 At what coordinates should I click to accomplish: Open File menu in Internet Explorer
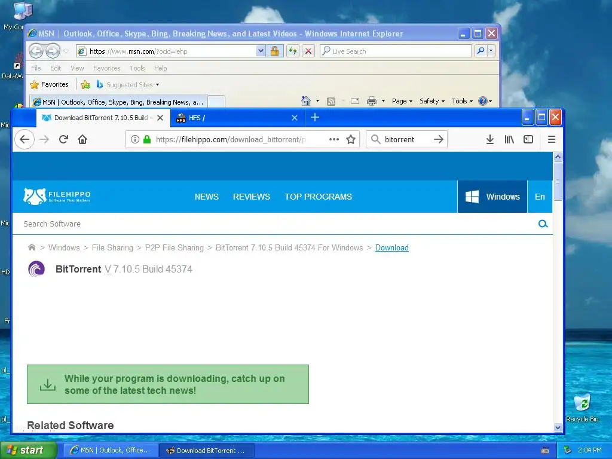click(x=36, y=68)
